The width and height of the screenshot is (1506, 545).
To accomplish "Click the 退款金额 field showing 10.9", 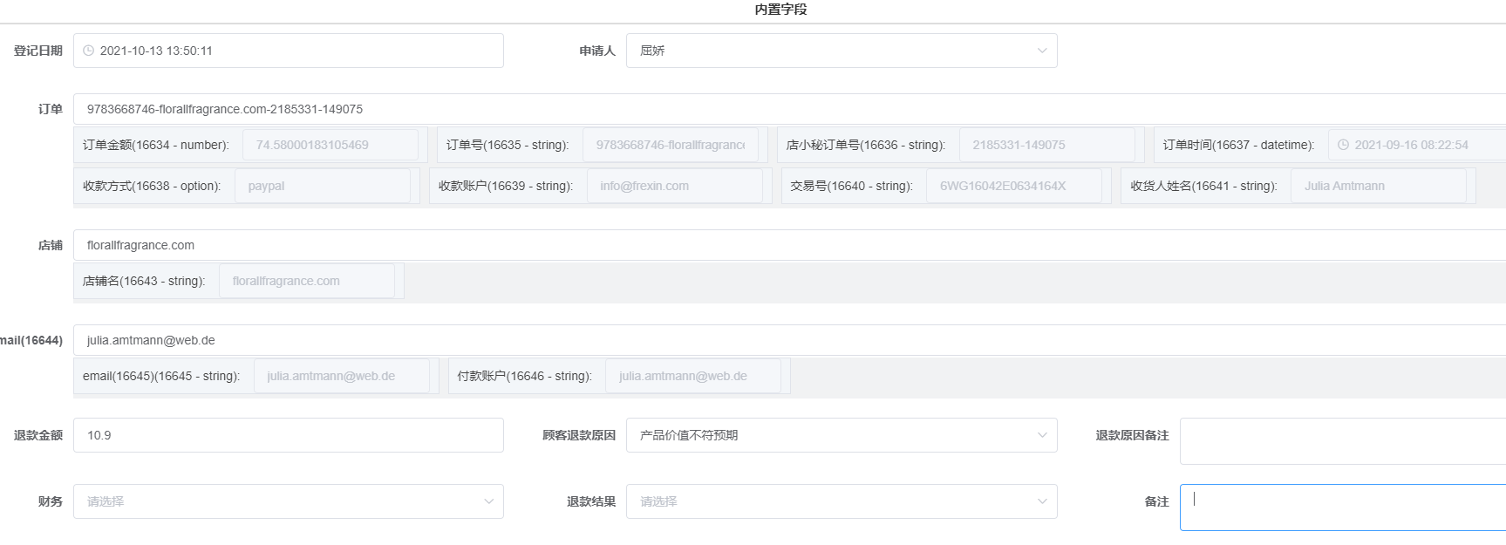I will (x=288, y=435).
